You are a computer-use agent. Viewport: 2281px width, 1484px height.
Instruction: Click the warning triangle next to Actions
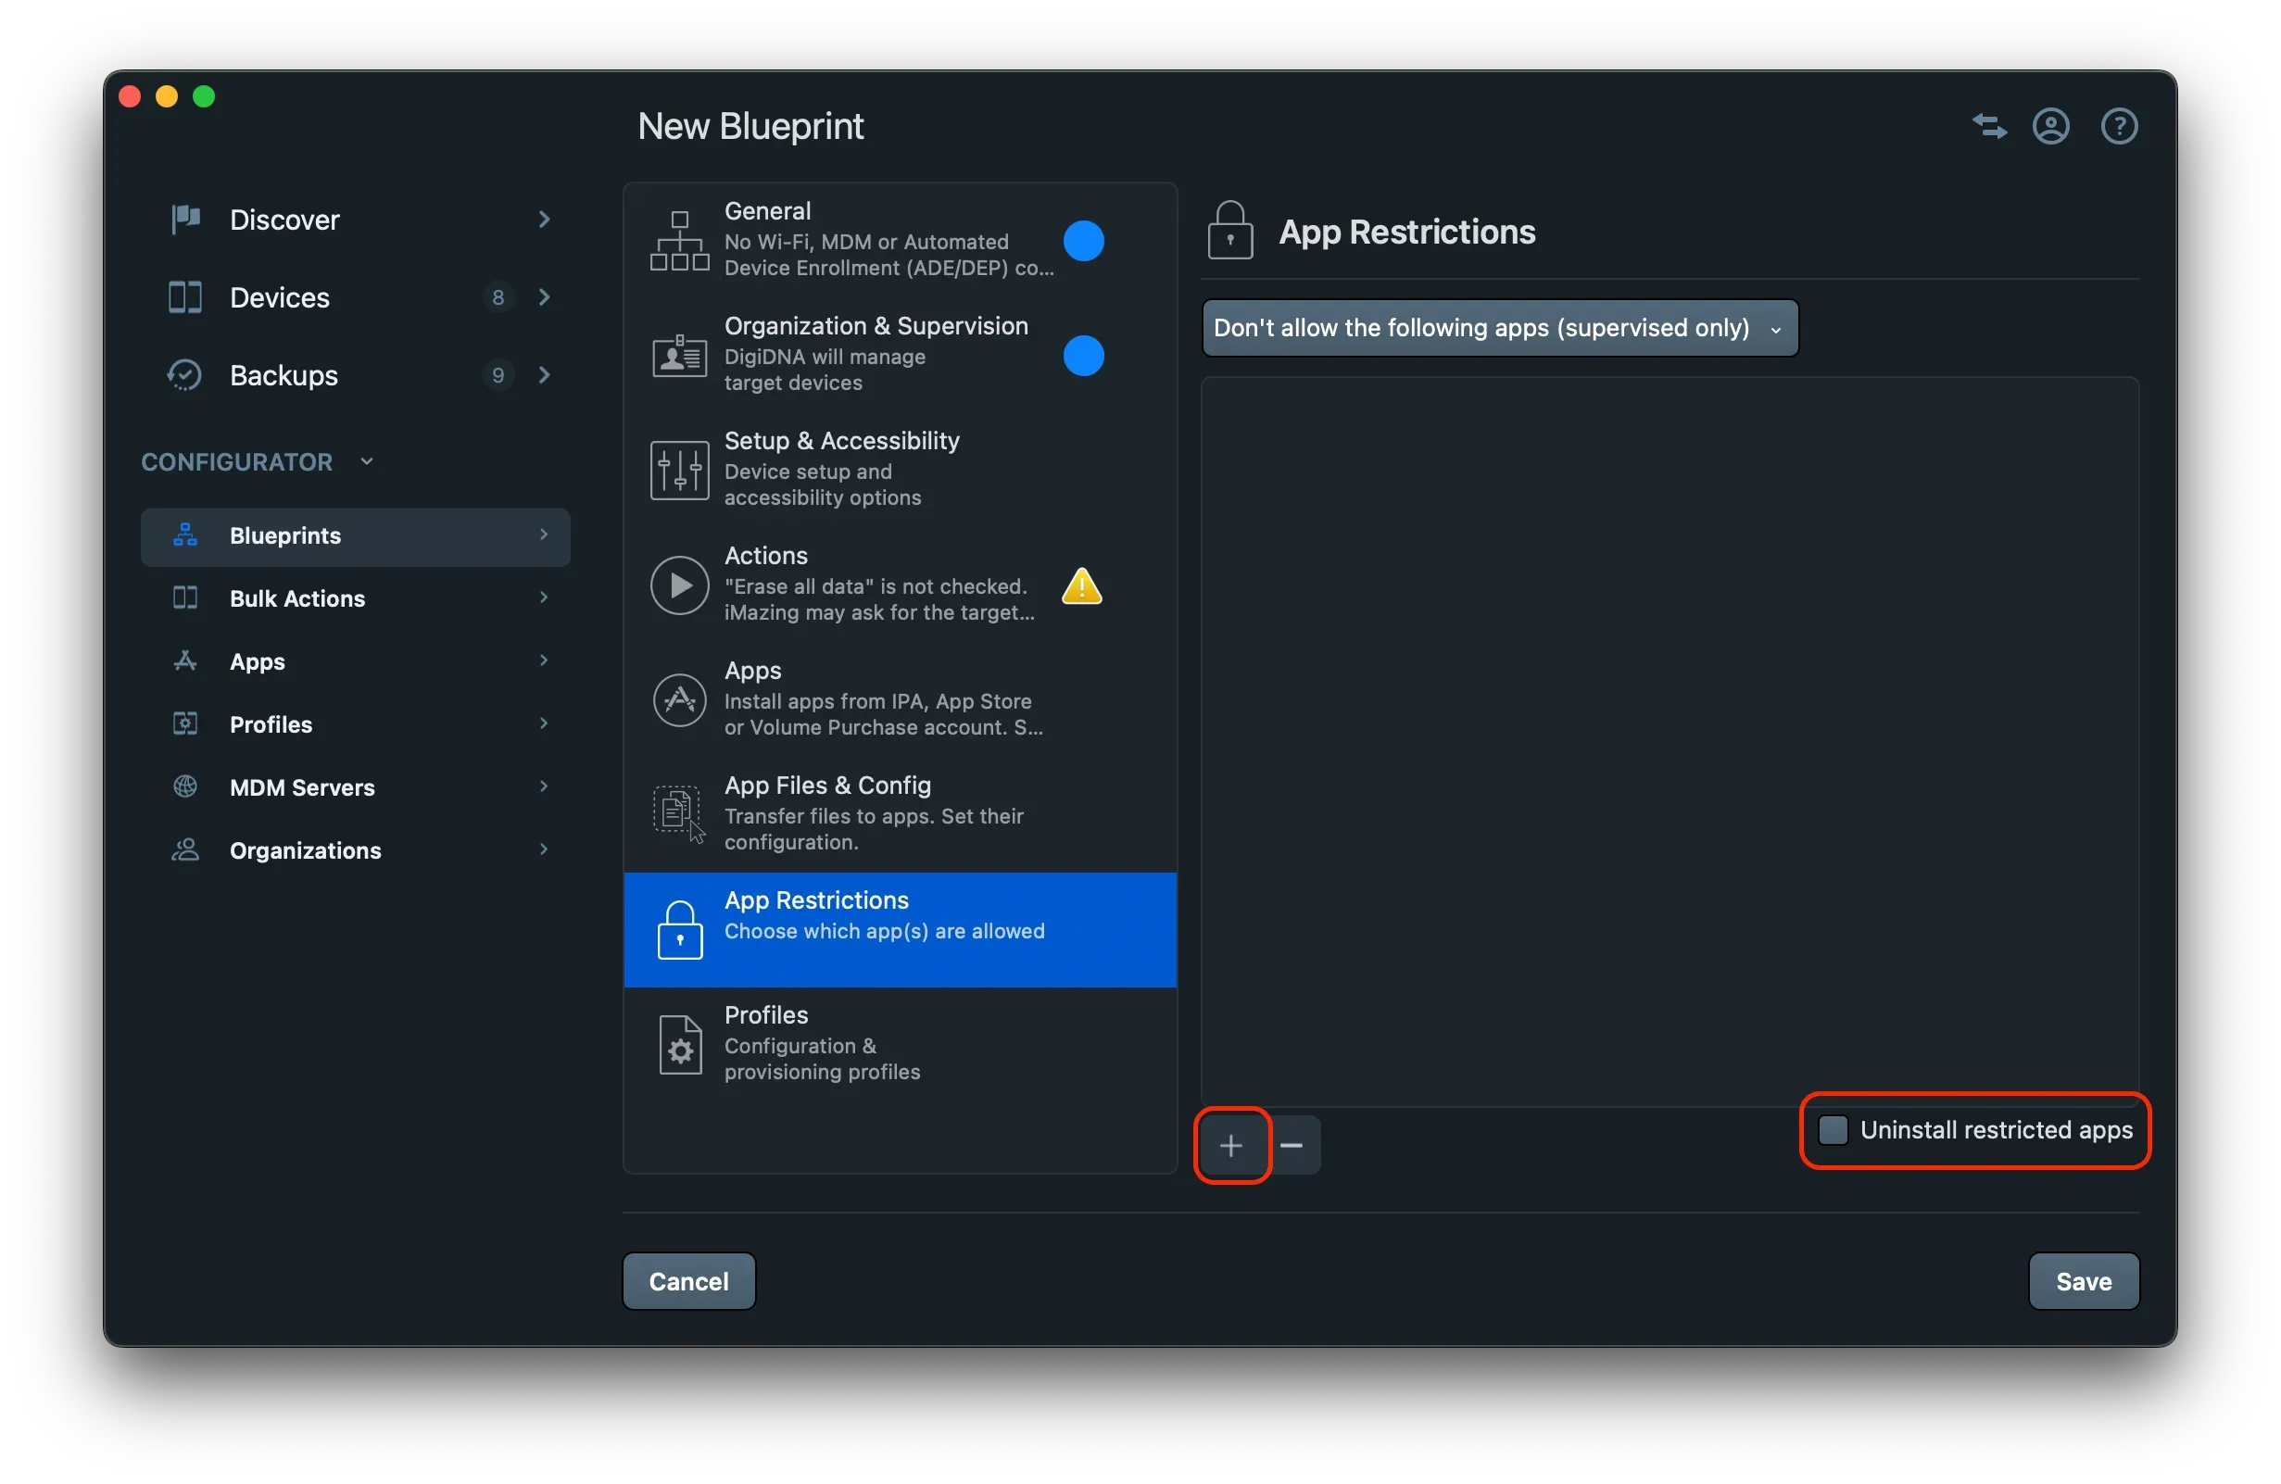tap(1081, 587)
